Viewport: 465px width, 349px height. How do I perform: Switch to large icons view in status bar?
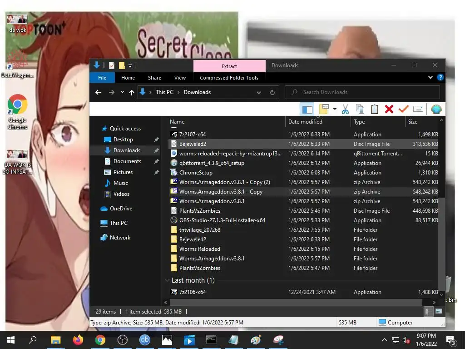439,311
